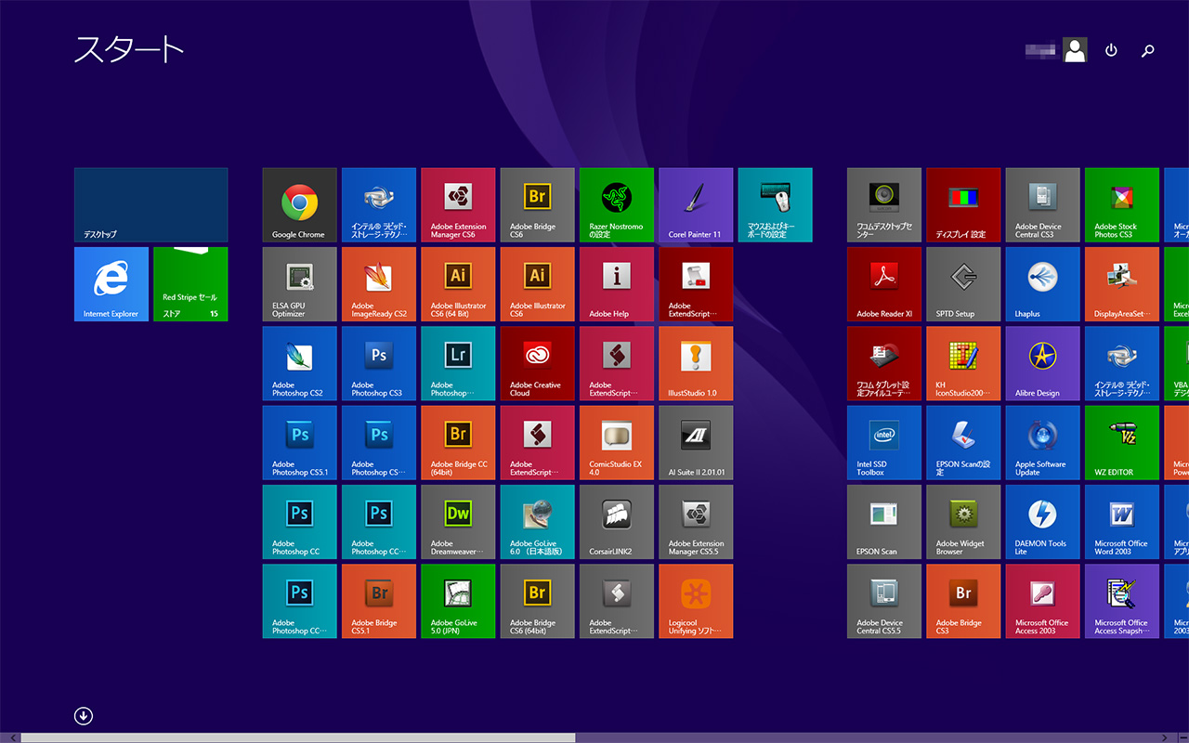Open AI Suite II 2.01.01

(696, 443)
